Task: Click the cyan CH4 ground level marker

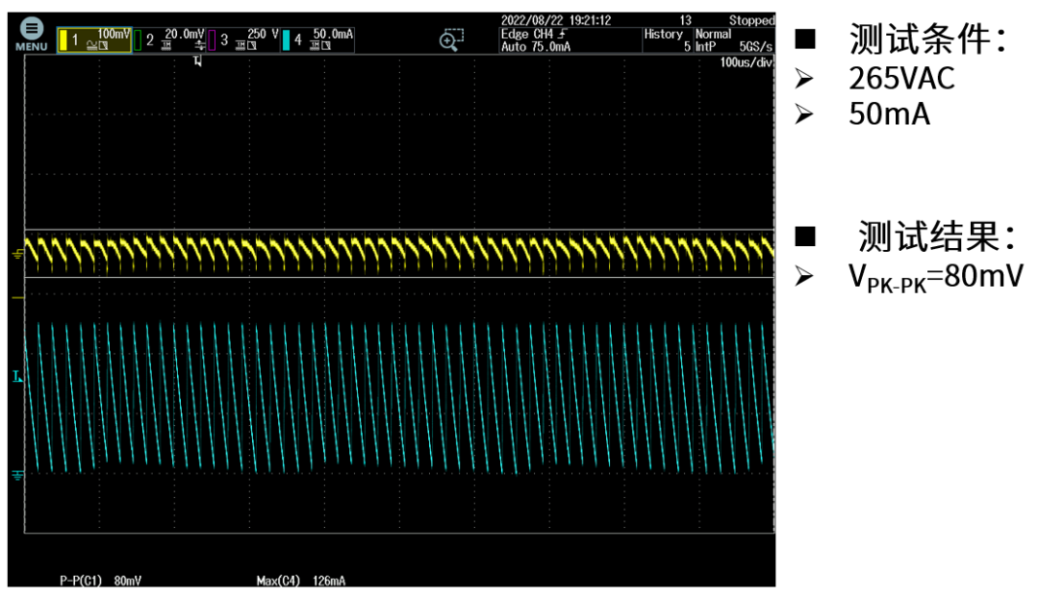Action: coord(18,474)
